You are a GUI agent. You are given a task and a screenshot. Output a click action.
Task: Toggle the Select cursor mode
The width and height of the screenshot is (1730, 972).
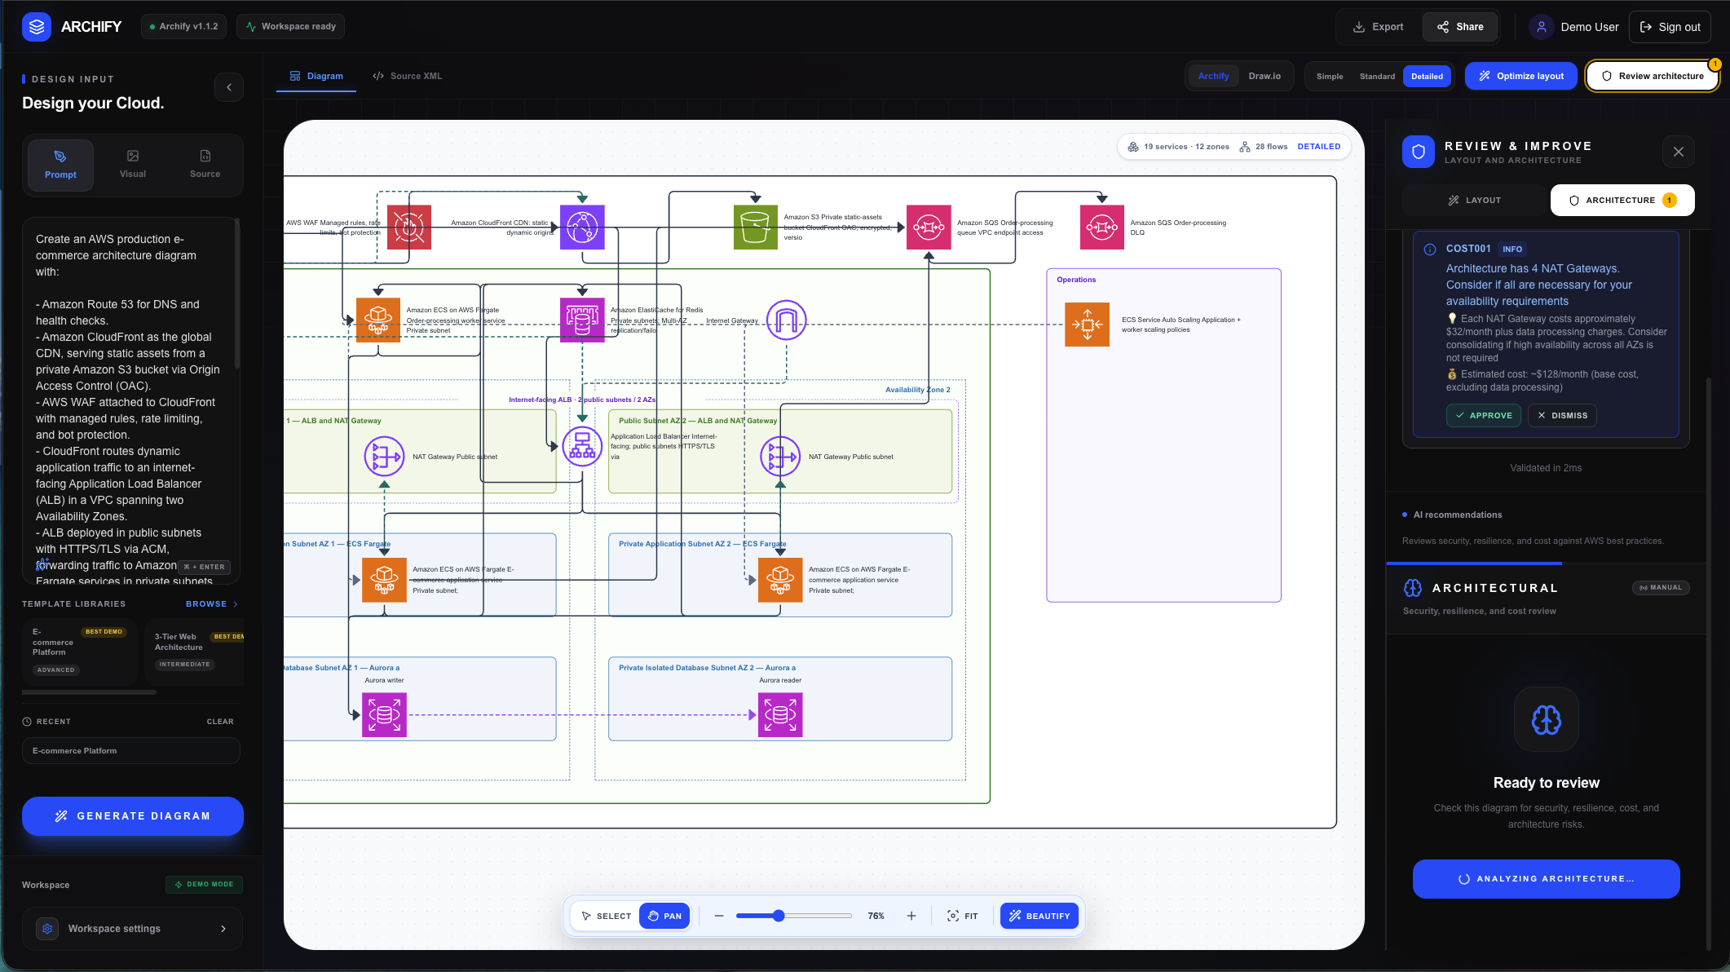pos(606,916)
